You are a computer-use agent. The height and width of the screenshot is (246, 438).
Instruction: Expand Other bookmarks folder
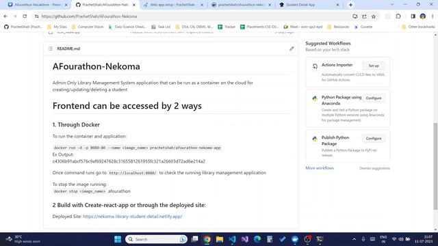[418, 27]
